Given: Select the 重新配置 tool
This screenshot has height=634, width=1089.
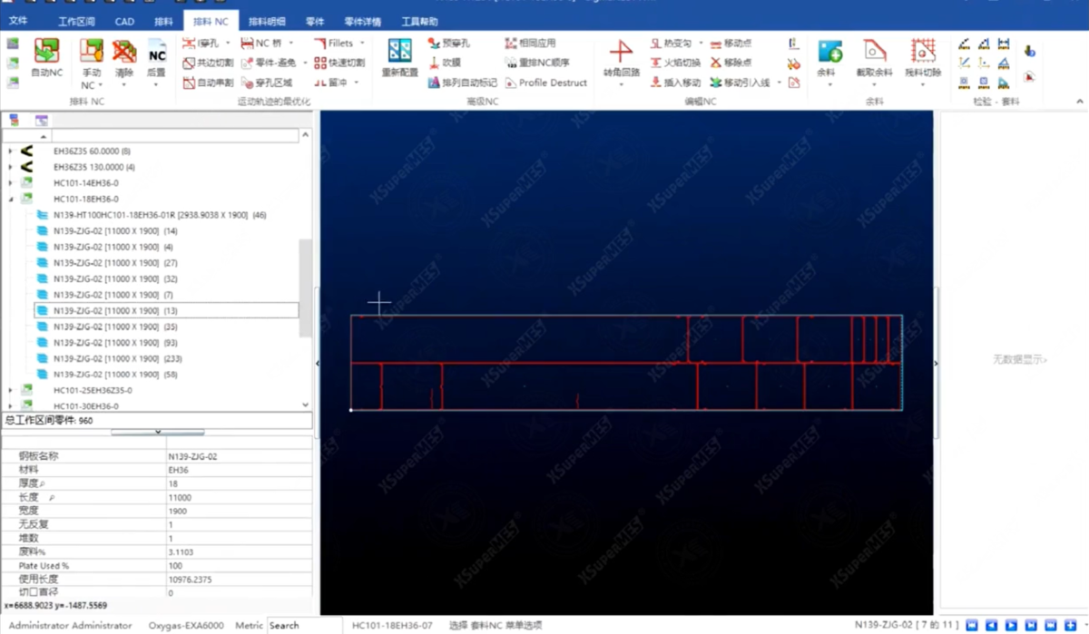Looking at the screenshot, I should (x=399, y=57).
